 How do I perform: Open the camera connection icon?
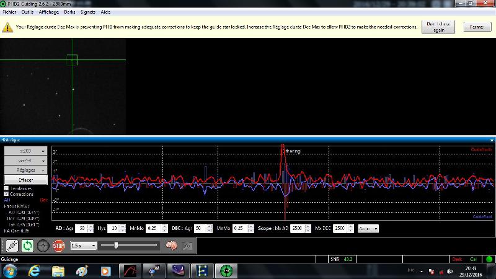point(12,246)
